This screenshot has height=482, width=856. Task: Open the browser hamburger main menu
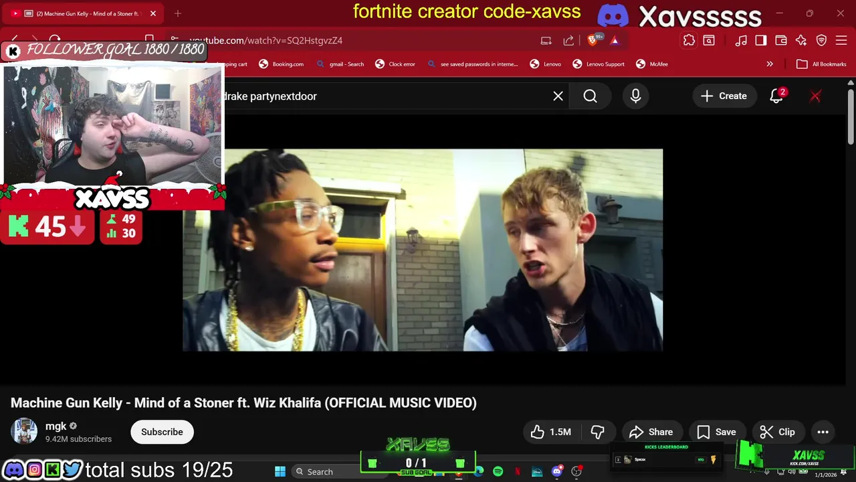pos(841,40)
